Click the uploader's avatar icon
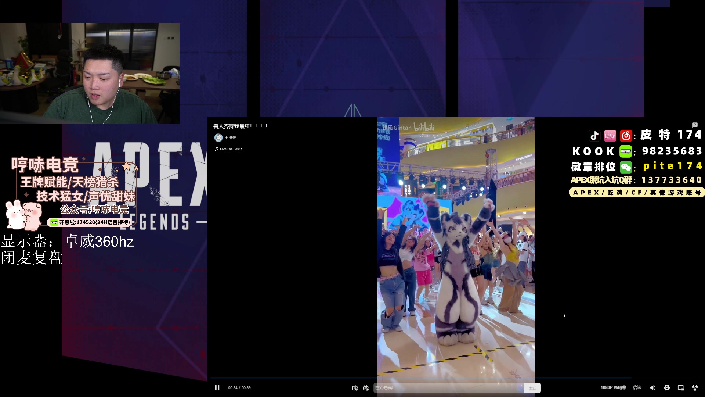The height and width of the screenshot is (397, 705). 218,137
